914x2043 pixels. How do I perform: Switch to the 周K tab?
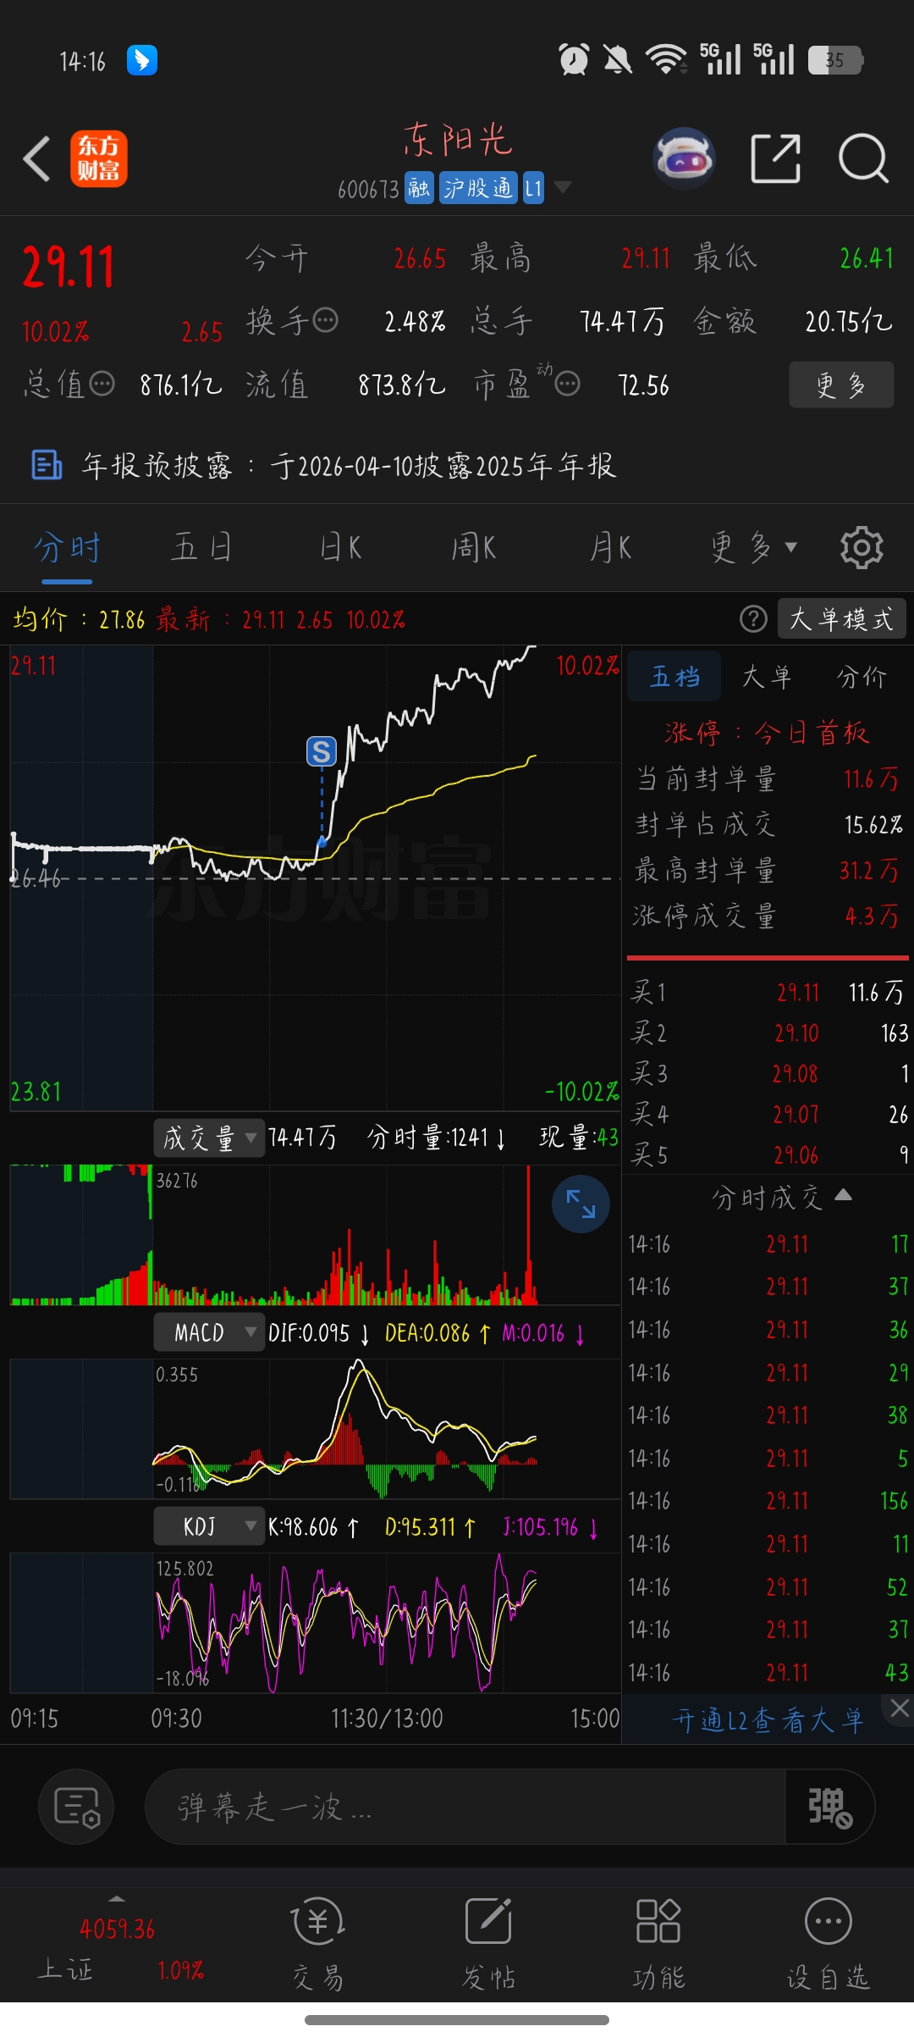[x=474, y=548]
